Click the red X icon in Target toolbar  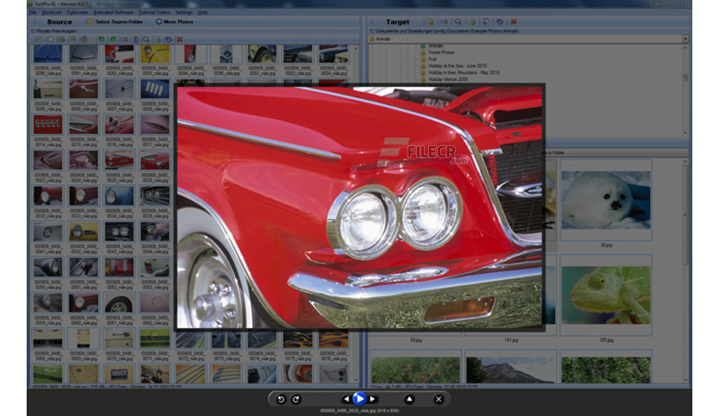[513, 21]
